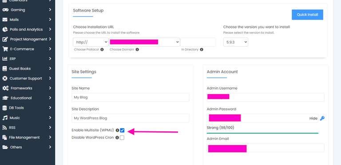This screenshot has height=165, width=341.
Task: Click the Educational graduation cap icon
Action: coord(5,98)
